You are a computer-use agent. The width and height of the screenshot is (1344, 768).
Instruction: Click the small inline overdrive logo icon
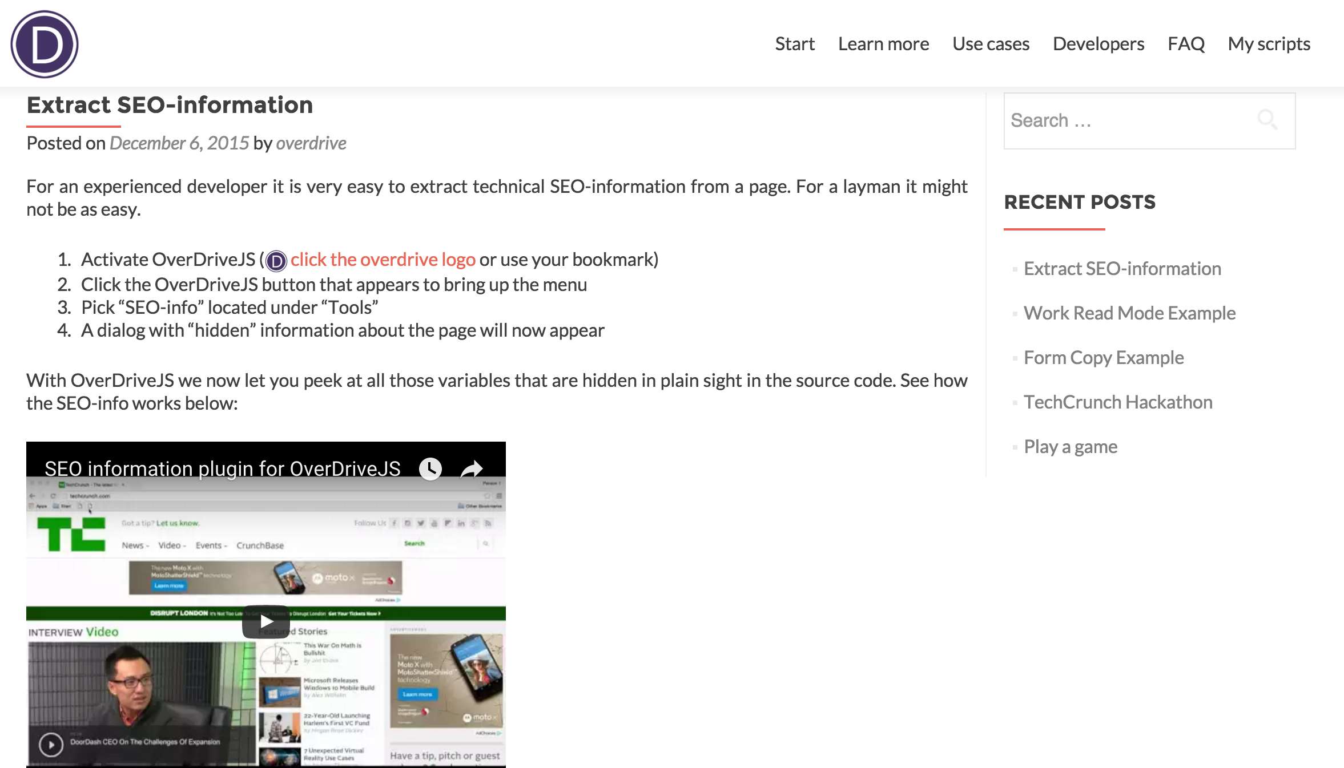276,261
